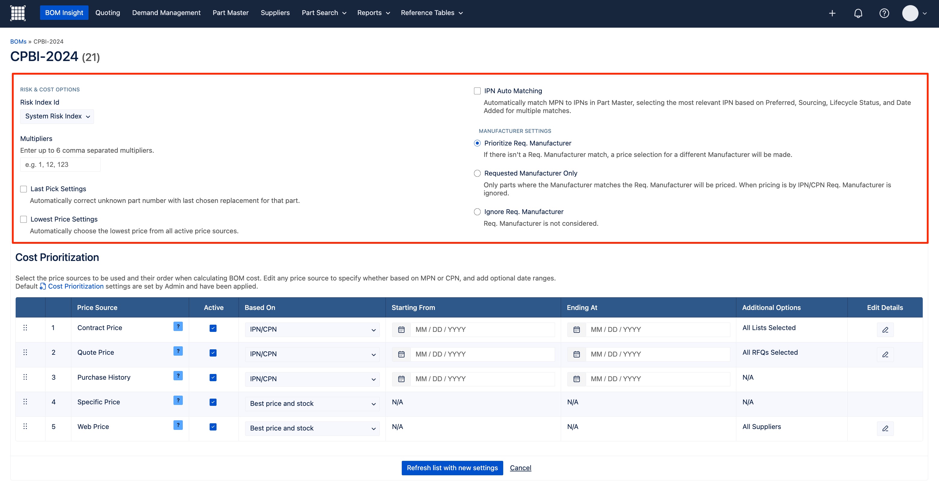The height and width of the screenshot is (484, 939).
Task: Open the help question mark icon
Action: pos(884,14)
